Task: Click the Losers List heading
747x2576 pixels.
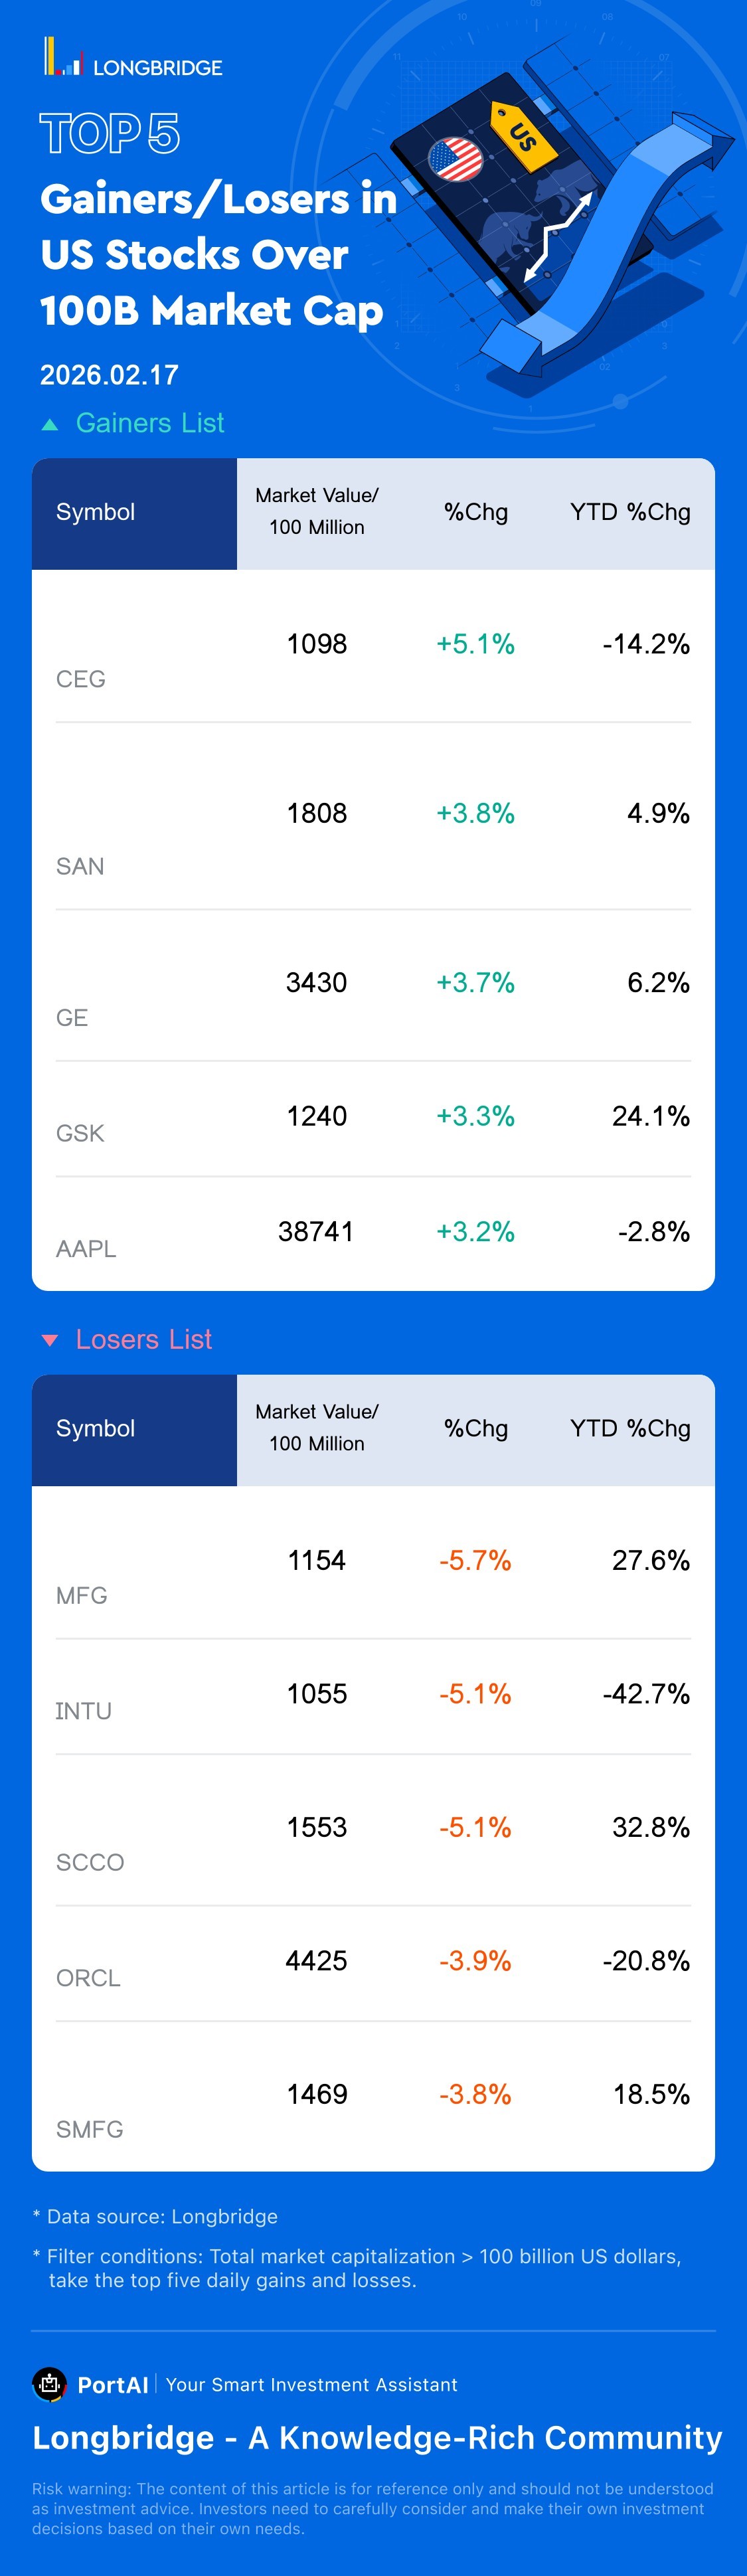Action: [144, 1339]
